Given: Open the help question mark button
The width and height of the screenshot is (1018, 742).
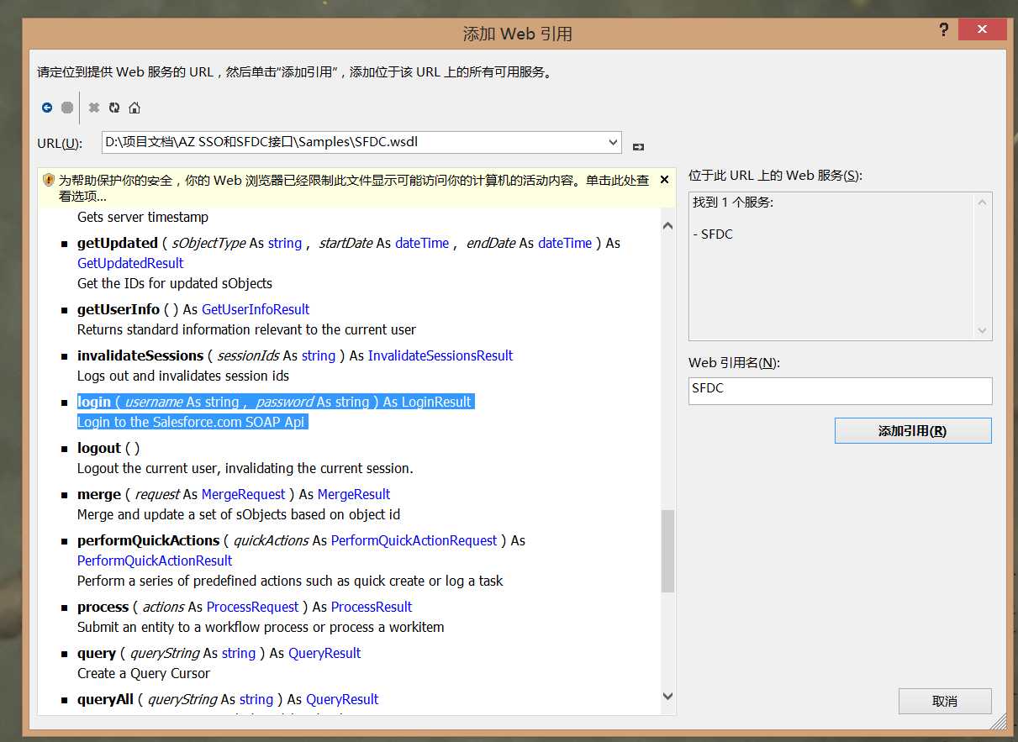Looking at the screenshot, I should [943, 30].
